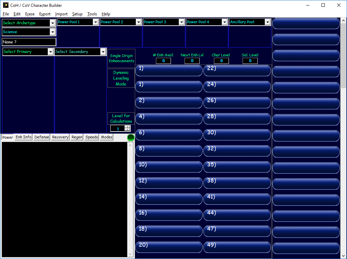Image resolution: width=347 pixels, height=259 pixels.
Task: Select the level 2) power slot
Action: (169, 103)
